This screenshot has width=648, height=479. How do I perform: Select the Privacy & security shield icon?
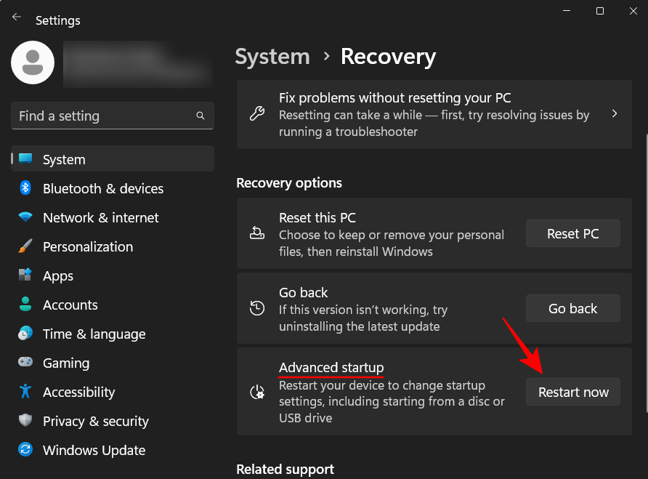(27, 421)
